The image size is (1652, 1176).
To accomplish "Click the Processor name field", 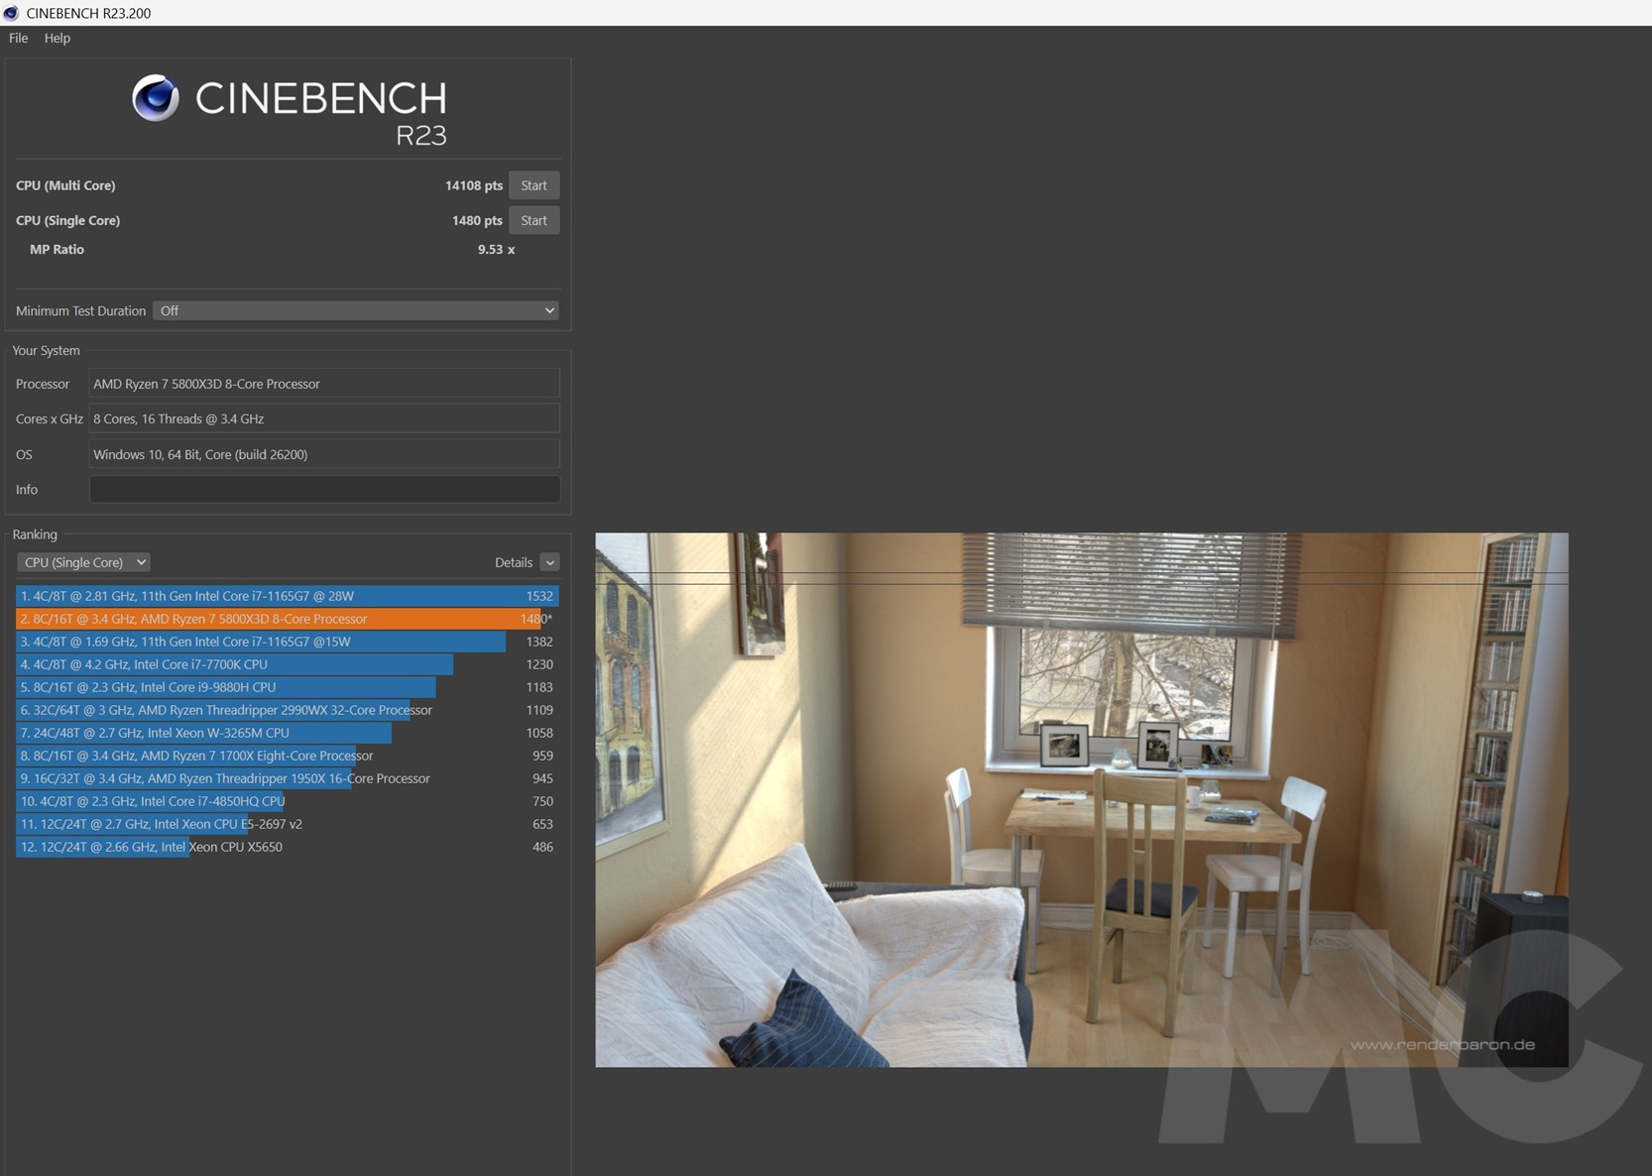I will [x=324, y=384].
